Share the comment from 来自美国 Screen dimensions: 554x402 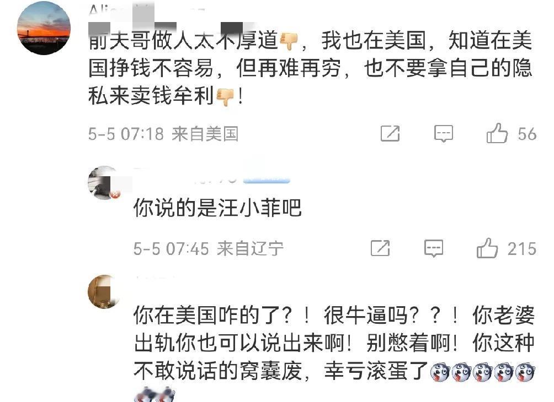[x=390, y=134]
